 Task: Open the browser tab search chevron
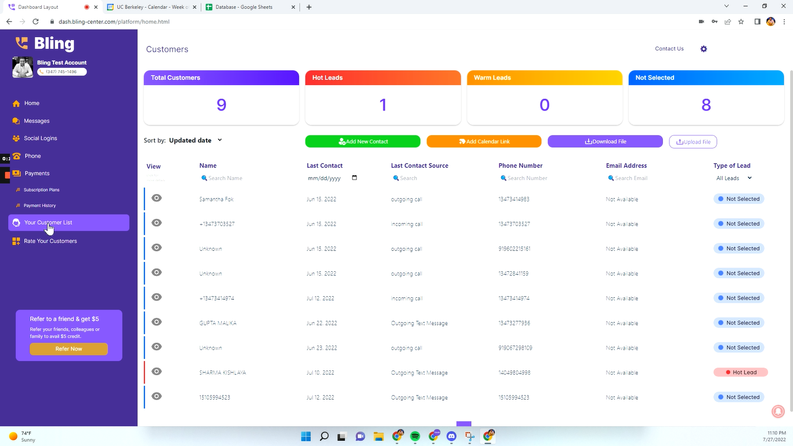tap(726, 6)
